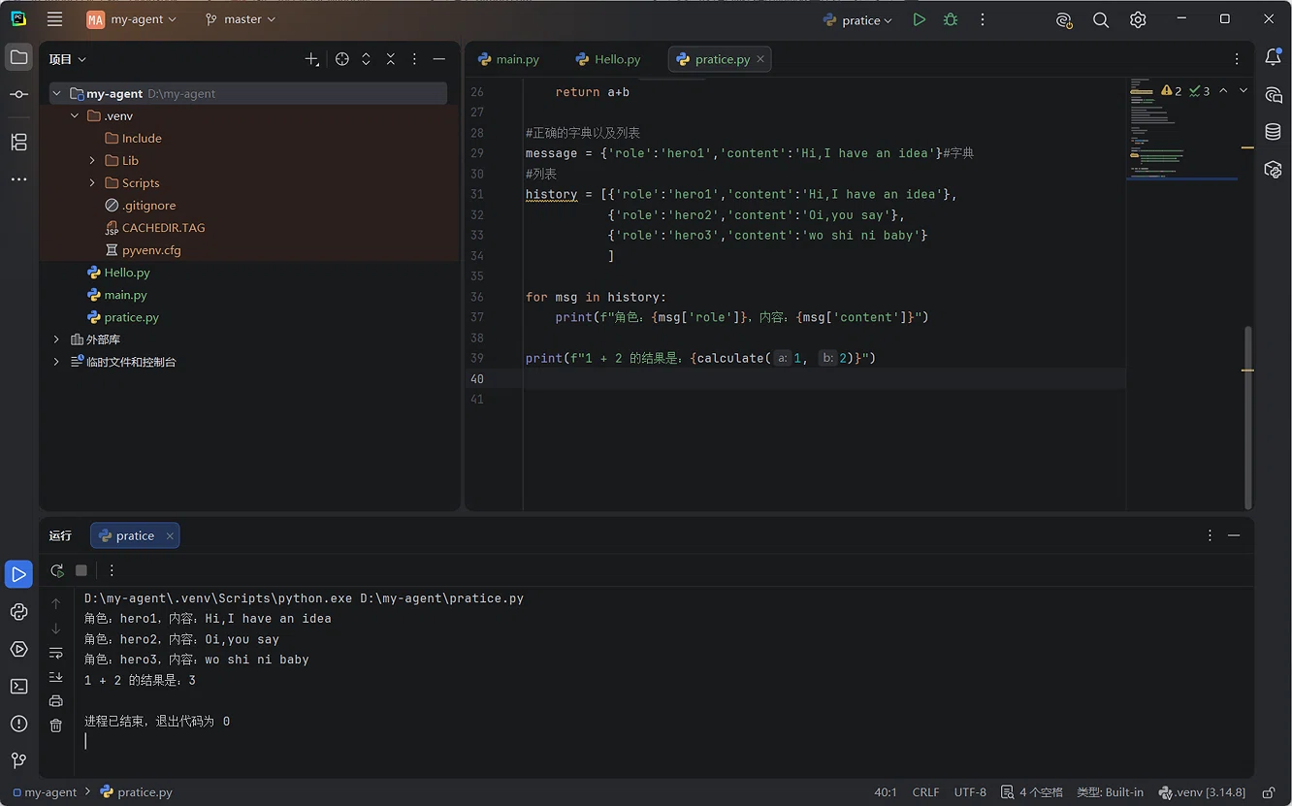1292x806 pixels.
Task: Open the pratice run configuration dropdown
Action: (857, 19)
